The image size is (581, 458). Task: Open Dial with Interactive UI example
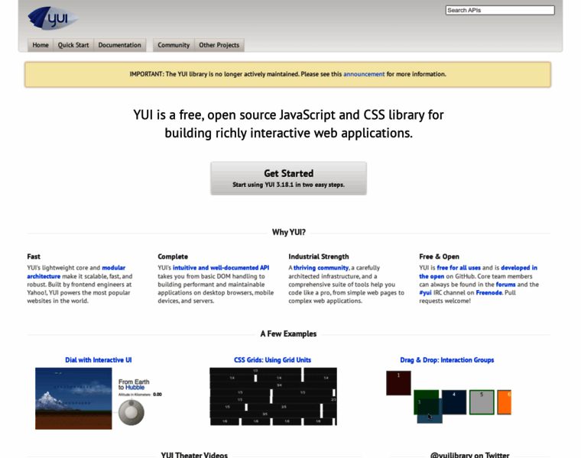pos(98,360)
